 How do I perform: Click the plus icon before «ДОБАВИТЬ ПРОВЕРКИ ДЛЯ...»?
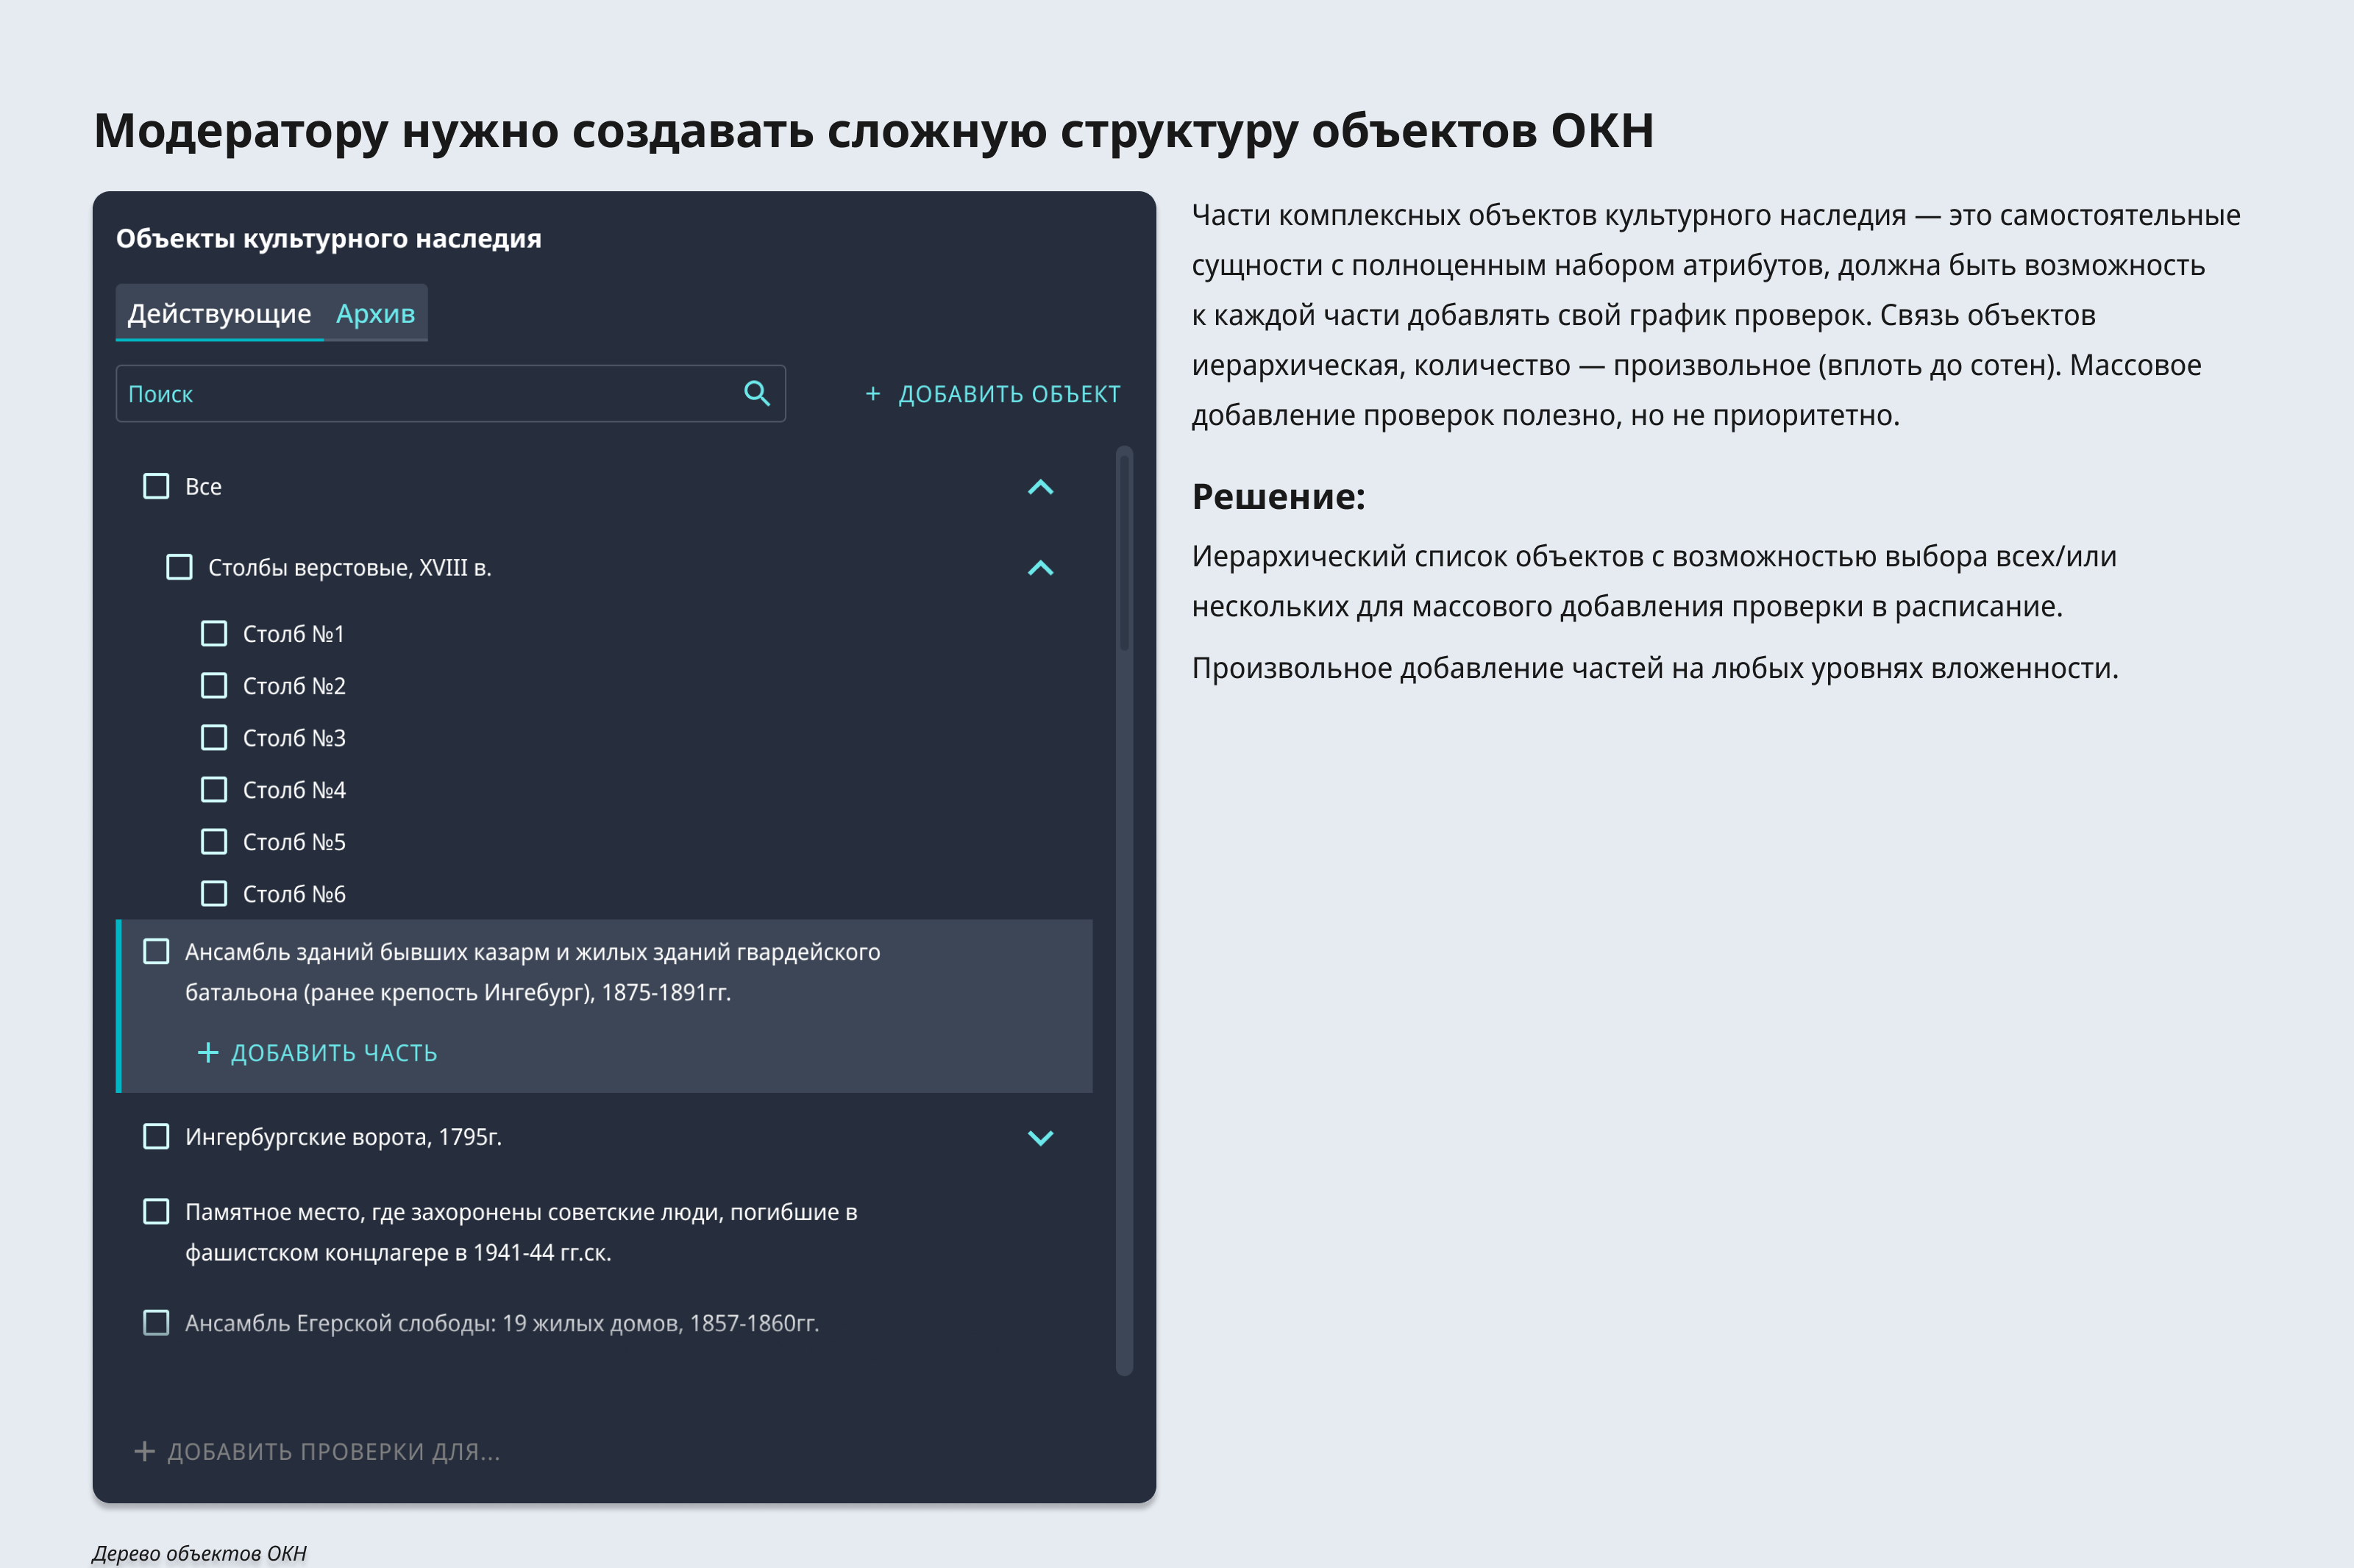144,1451
